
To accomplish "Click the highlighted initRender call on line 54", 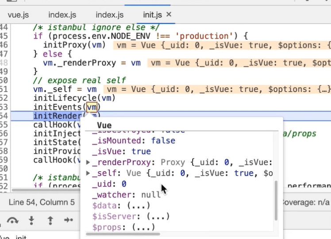I will (x=58, y=116).
